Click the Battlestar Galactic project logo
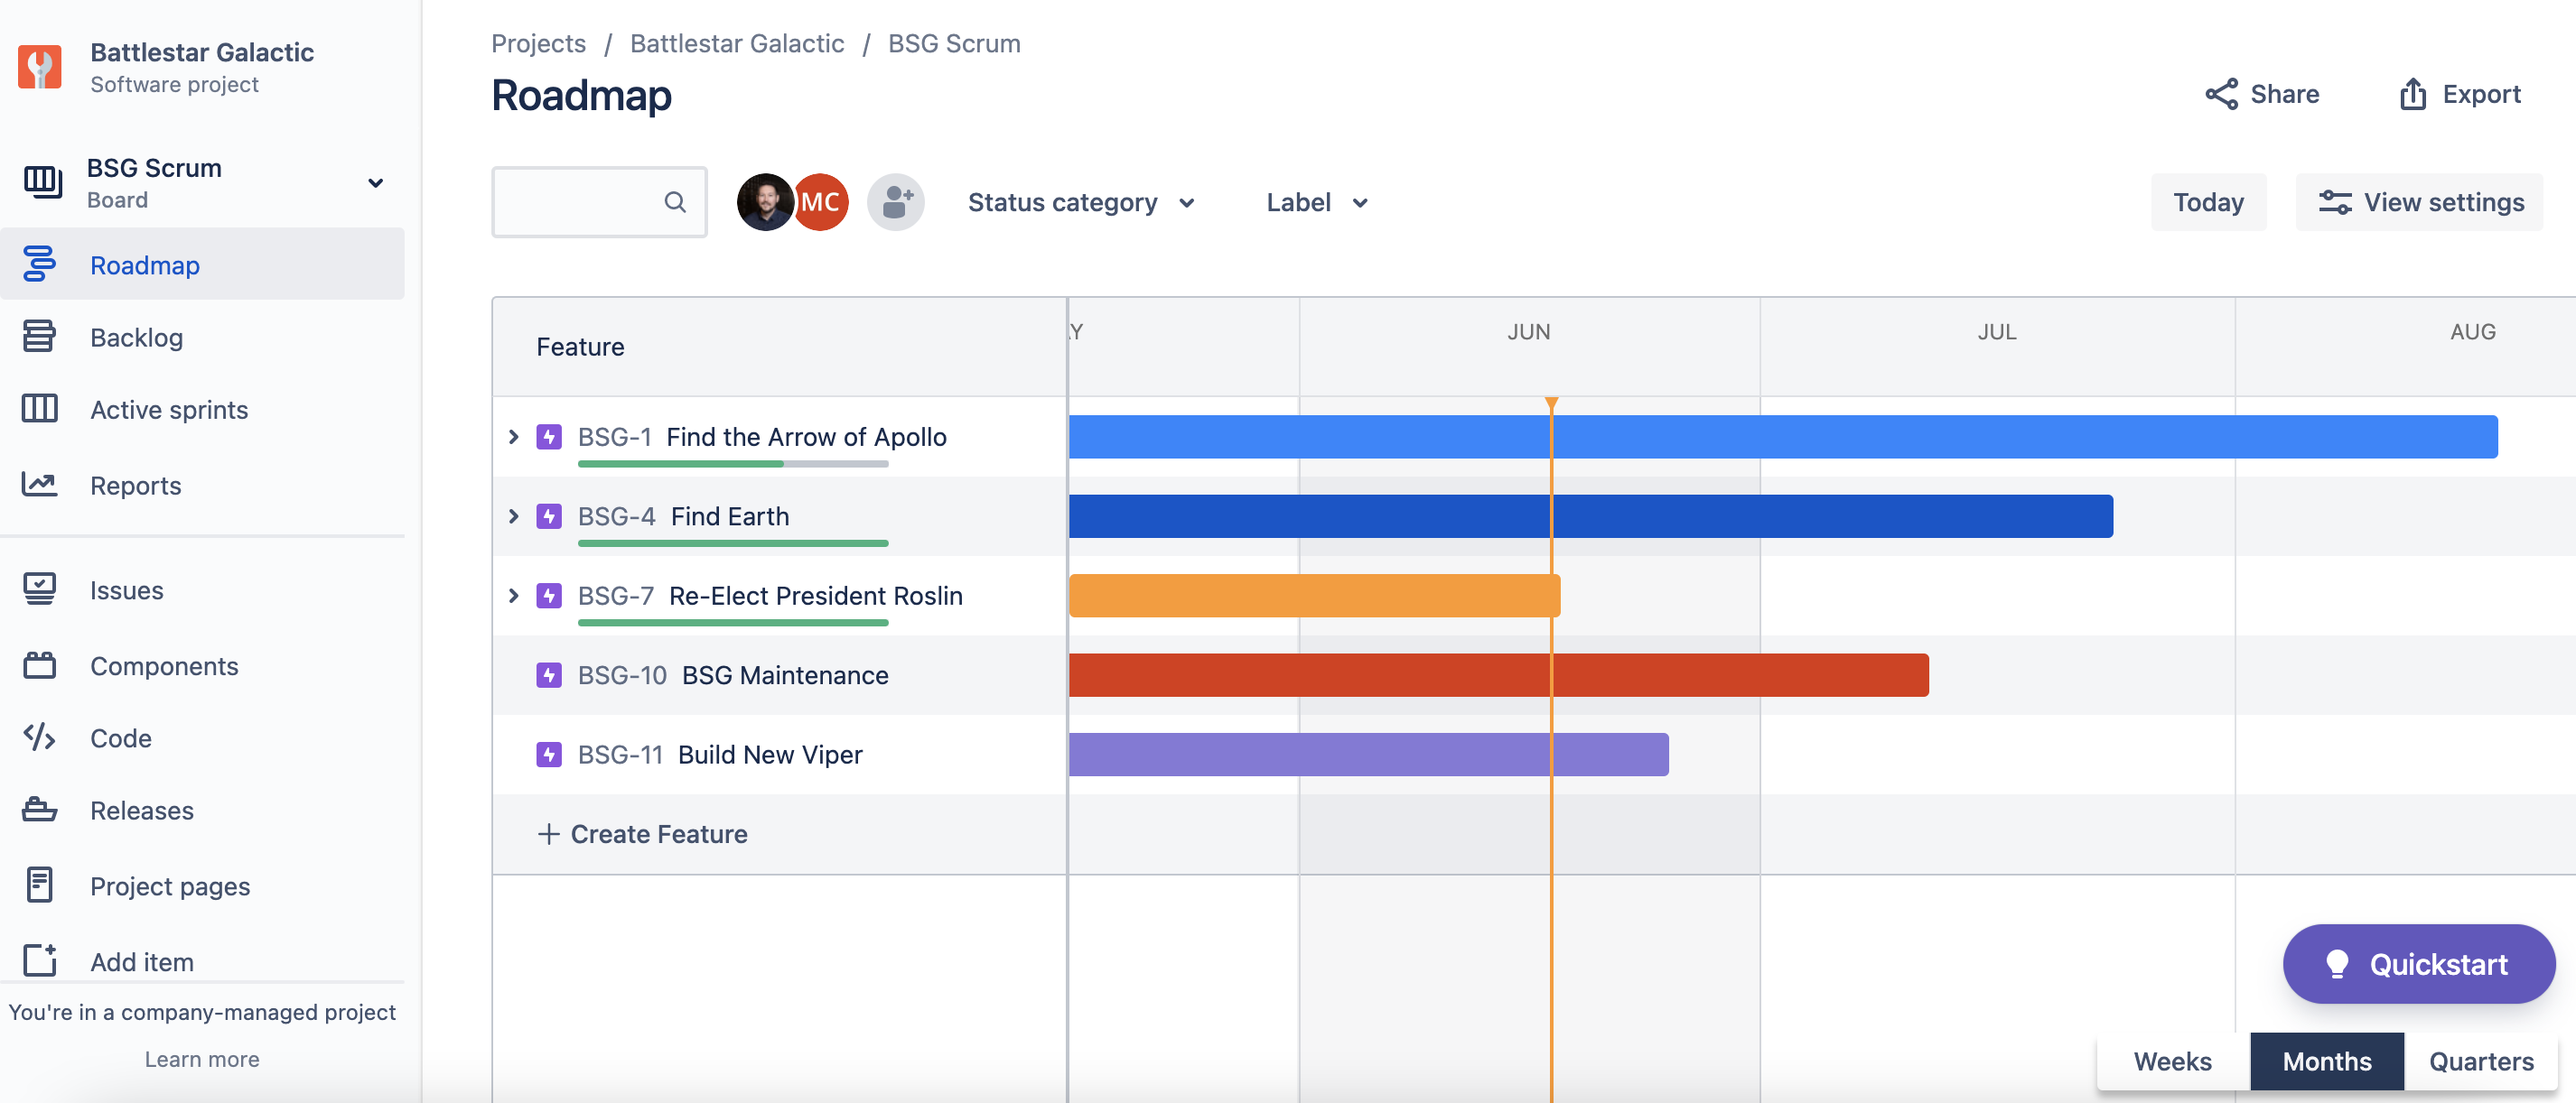Viewport: 2576px width, 1103px height. [40, 67]
